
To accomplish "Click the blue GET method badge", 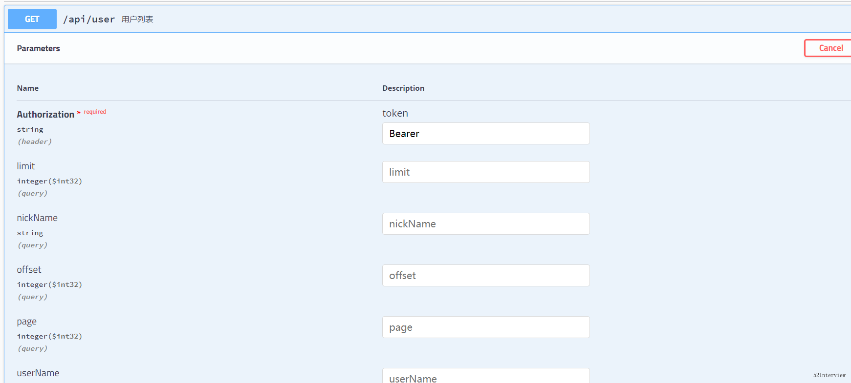I will point(32,19).
